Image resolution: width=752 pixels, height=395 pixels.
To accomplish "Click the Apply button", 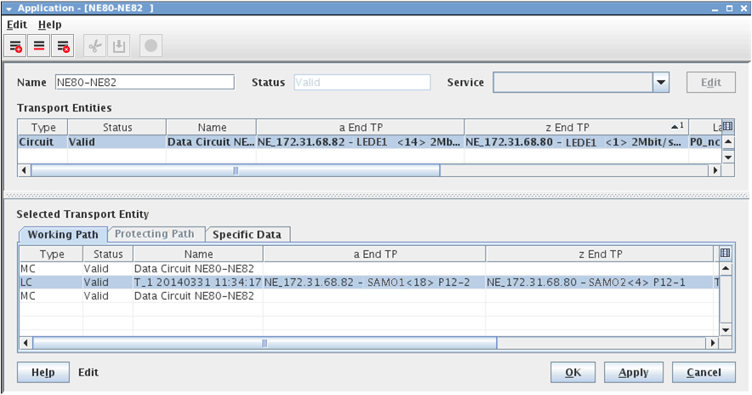I will (x=633, y=372).
